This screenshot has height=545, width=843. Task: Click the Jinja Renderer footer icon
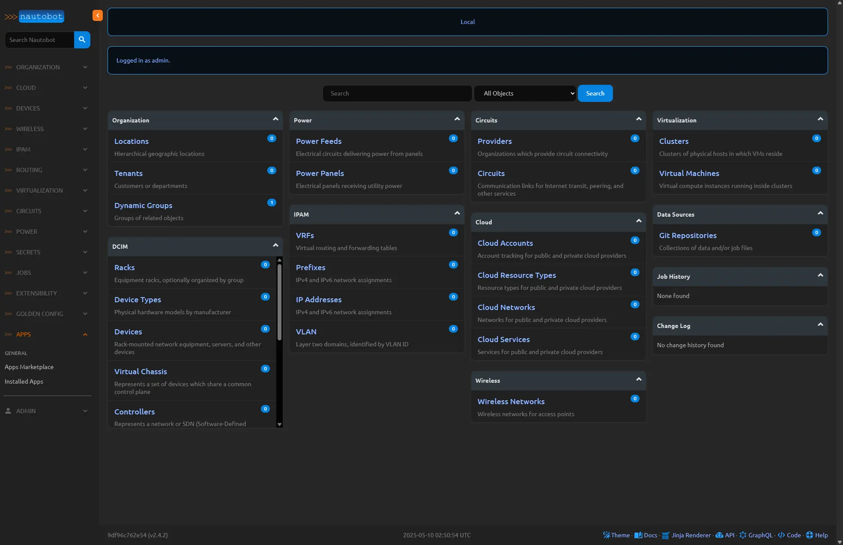click(x=666, y=535)
